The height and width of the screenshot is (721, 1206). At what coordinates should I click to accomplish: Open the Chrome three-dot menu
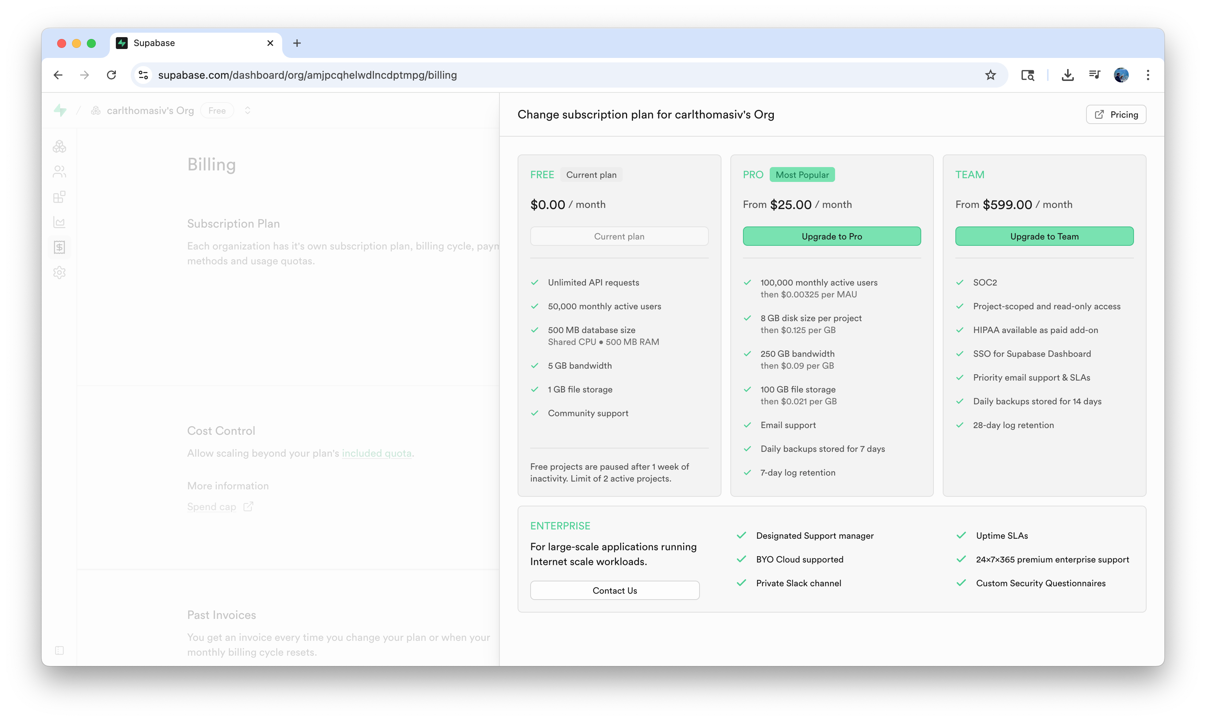click(x=1148, y=75)
